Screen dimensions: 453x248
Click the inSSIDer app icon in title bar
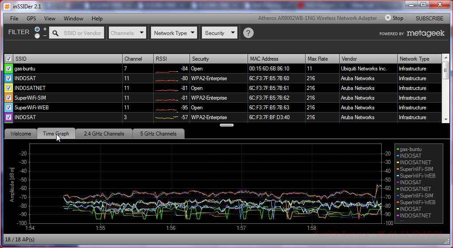coord(7,6)
